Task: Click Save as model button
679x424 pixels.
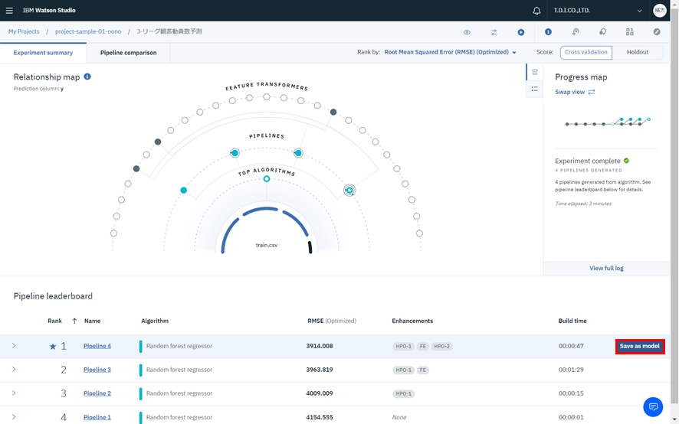Action: click(639, 346)
